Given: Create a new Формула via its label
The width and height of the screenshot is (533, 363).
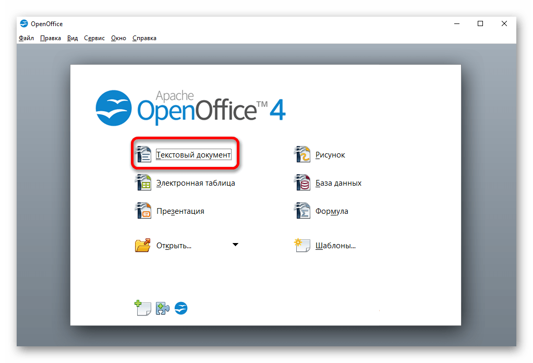Looking at the screenshot, I should (331, 211).
